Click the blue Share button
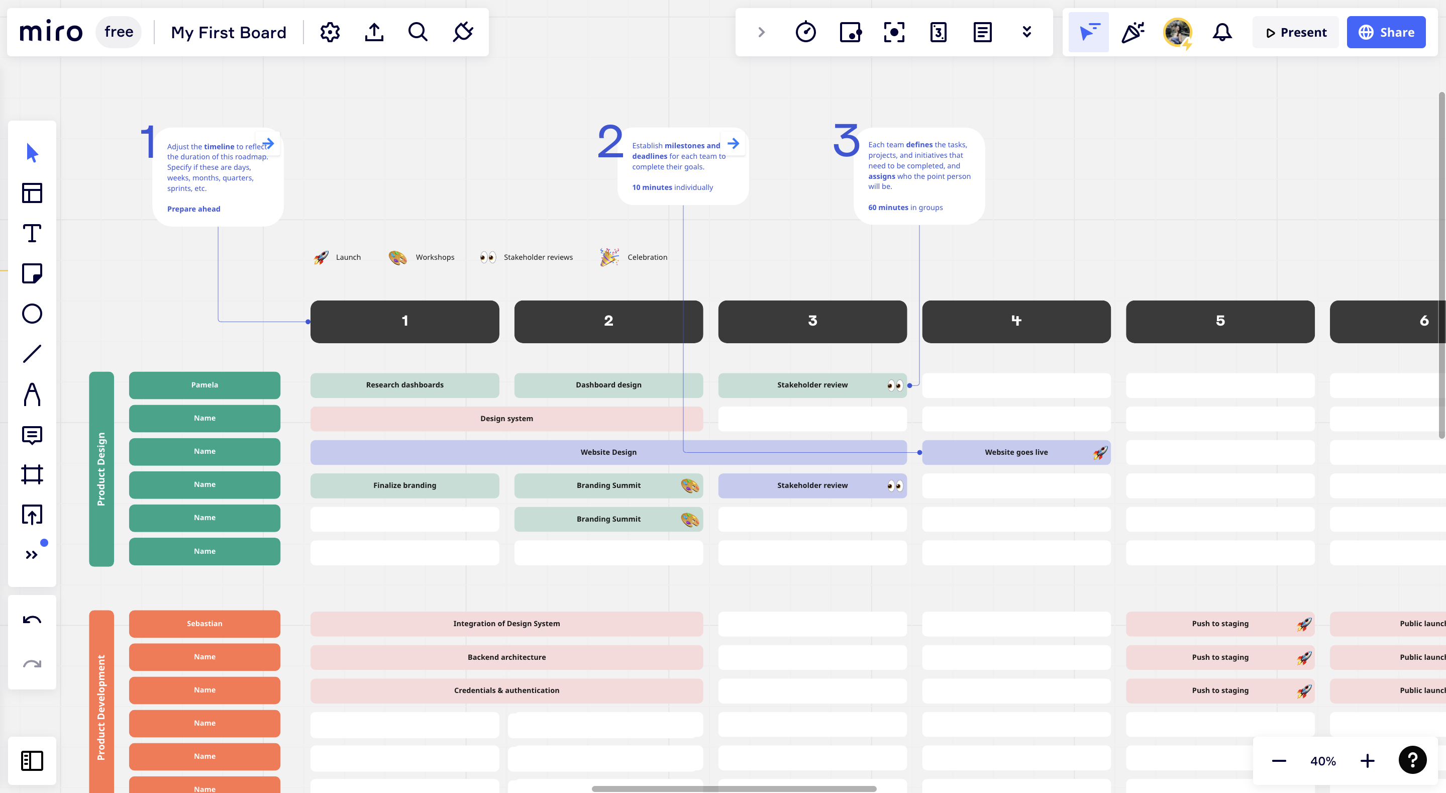The height and width of the screenshot is (793, 1446). pyautogui.click(x=1386, y=33)
